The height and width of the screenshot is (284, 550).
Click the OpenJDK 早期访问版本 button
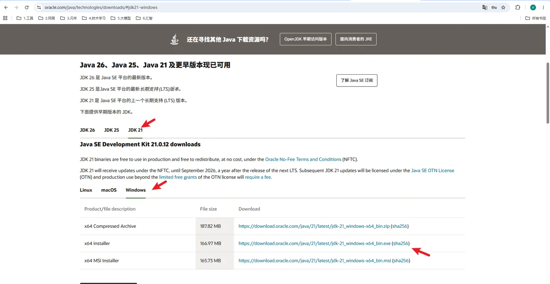(x=306, y=39)
